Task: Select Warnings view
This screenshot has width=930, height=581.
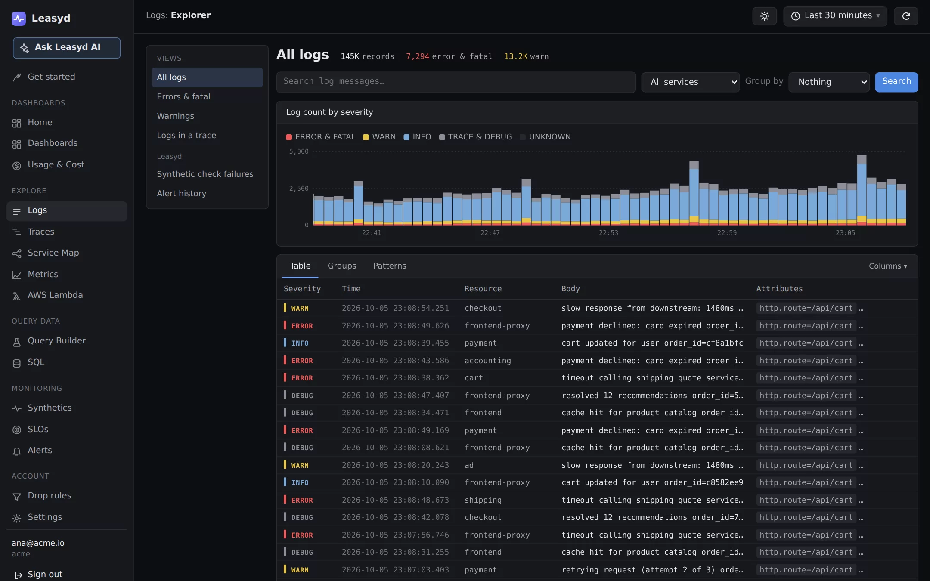Action: [x=207, y=116]
